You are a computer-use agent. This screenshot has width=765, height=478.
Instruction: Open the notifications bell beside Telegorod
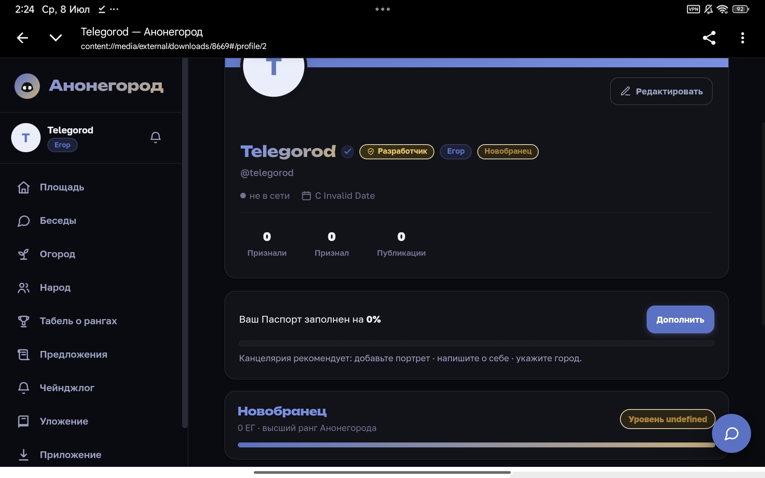pos(155,137)
